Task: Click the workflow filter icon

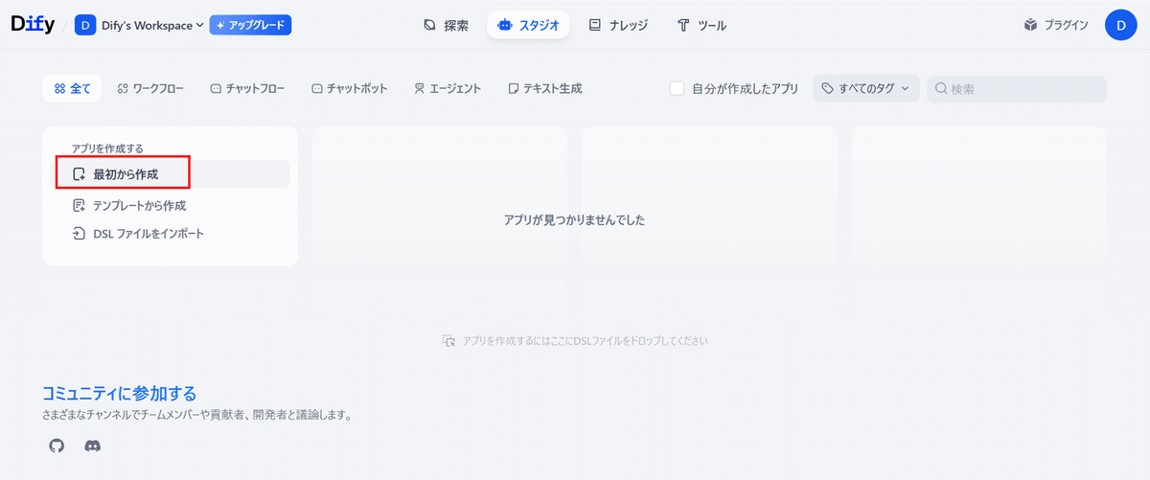Action: [123, 88]
